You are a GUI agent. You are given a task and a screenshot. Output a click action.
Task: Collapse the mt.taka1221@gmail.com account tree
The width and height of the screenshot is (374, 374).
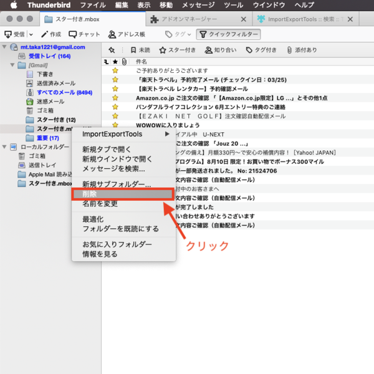click(6, 47)
